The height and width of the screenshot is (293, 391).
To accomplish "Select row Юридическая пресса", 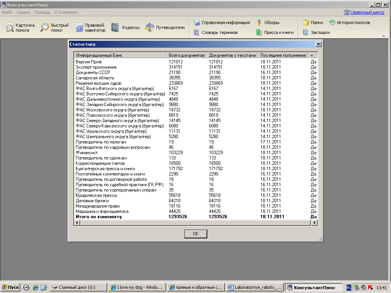I will [196, 195].
